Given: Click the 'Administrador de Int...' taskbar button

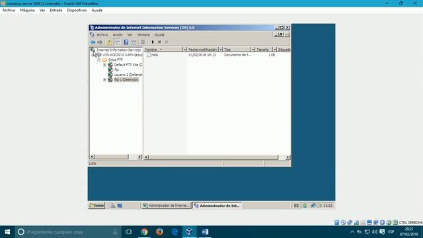Looking at the screenshot, I should pos(217,206).
